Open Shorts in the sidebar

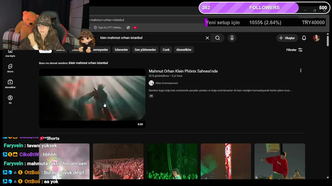(10, 68)
